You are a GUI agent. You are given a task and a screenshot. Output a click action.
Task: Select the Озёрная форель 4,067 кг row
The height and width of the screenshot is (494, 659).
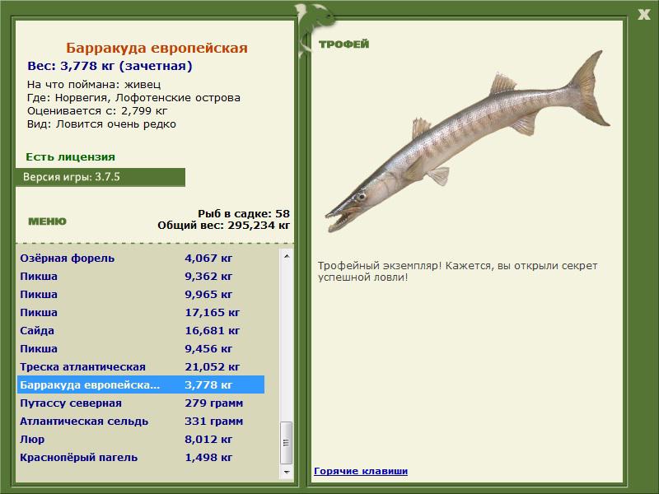tap(141, 258)
